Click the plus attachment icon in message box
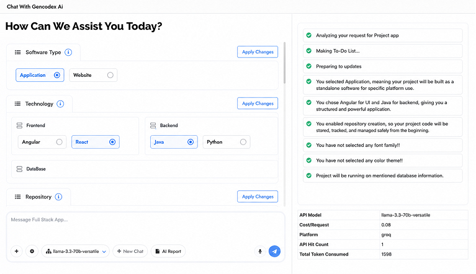Viewport: 476px width, 274px height. pos(16,251)
